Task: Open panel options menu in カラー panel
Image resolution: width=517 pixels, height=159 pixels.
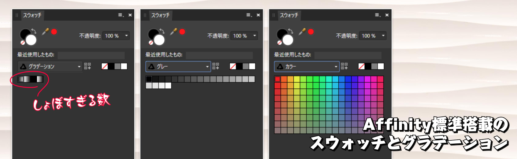Action: coord(378,15)
